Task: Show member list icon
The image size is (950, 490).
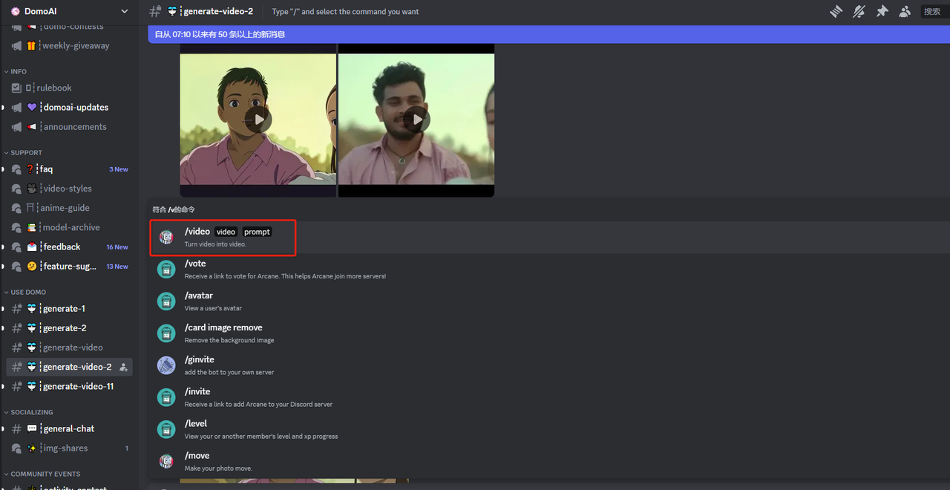Action: tap(905, 11)
